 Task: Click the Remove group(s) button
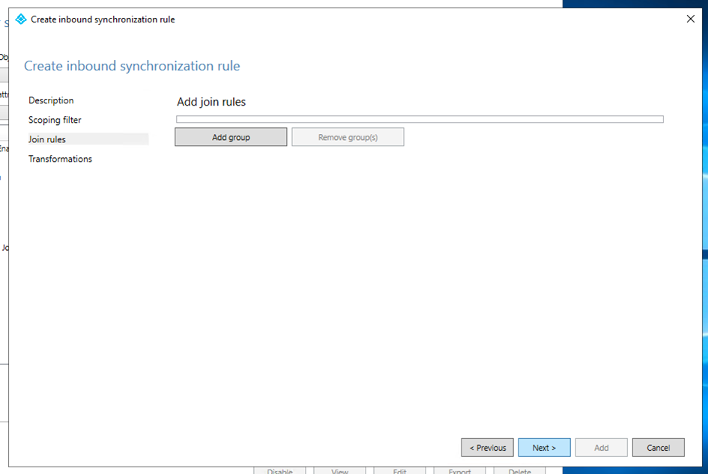coord(348,137)
